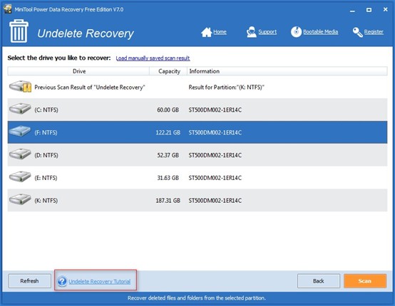This screenshot has width=395, height=306.
Task: Click the Refresh button
Action: (30, 281)
